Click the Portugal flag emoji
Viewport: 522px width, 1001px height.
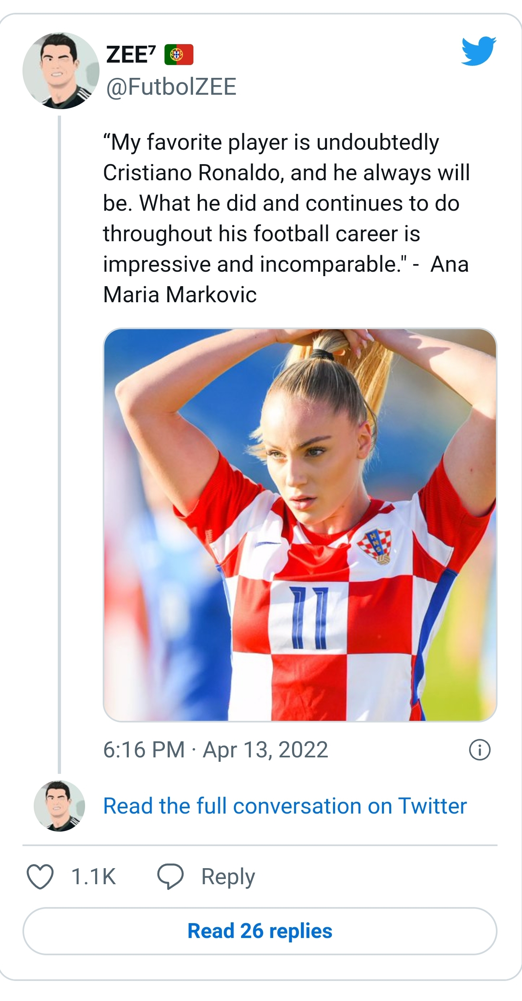point(179,55)
